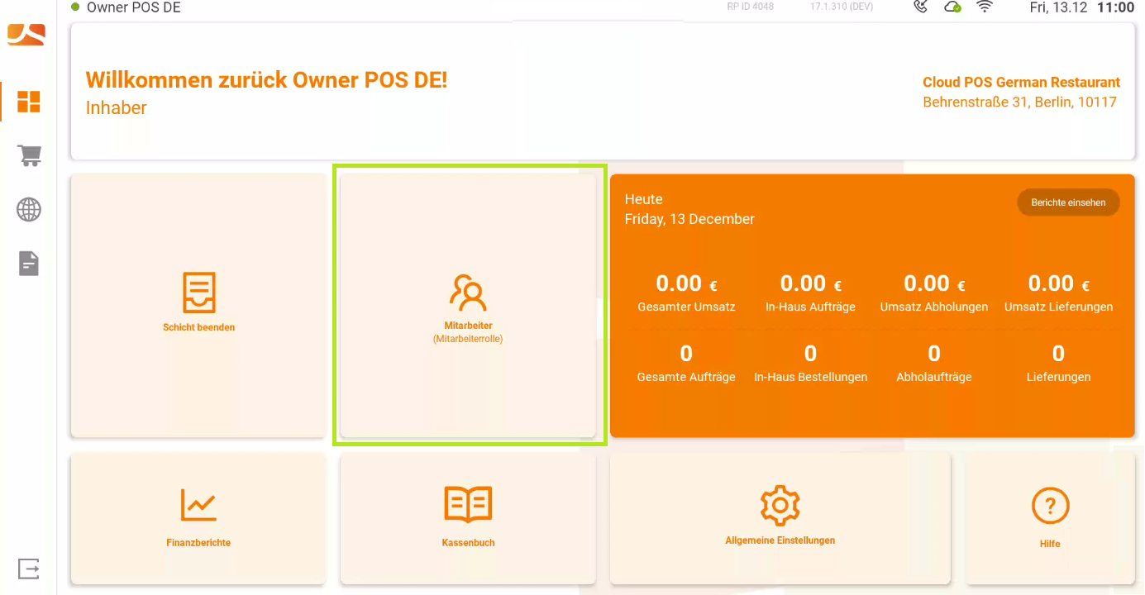
Task: Click the Umsatz Lieferungen value
Action: (1058, 283)
